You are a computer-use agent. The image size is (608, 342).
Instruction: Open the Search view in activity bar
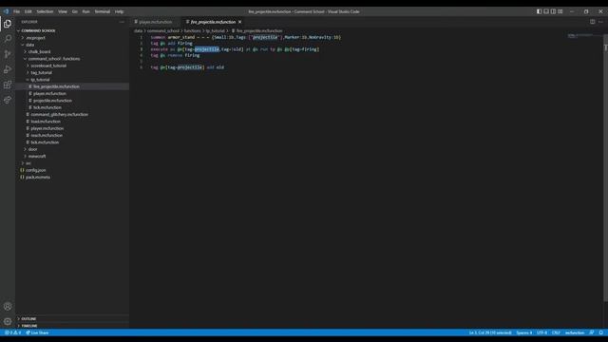click(8, 39)
